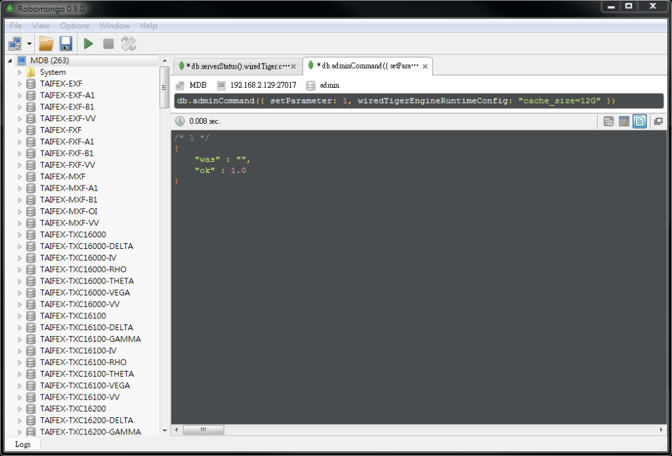Expand the TAIFEX-TXC16100 database node
This screenshot has height=456, width=672.
coord(19,316)
